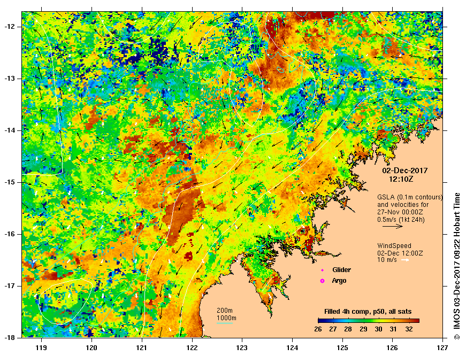Click the pink Argo legend circle
Screen dimensions: 466x356
tap(322, 281)
